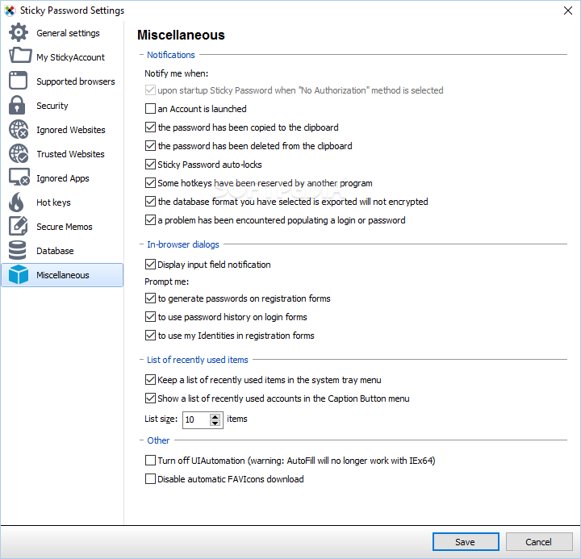This screenshot has height=559, width=581.
Task: Select Trusted Websites label in sidebar
Action: (70, 154)
